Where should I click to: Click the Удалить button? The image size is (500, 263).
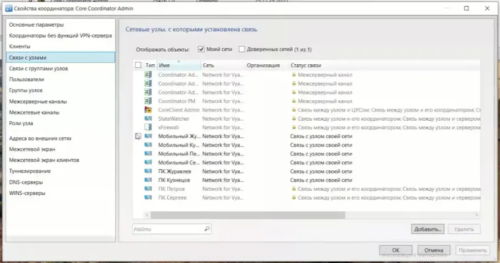(464, 229)
